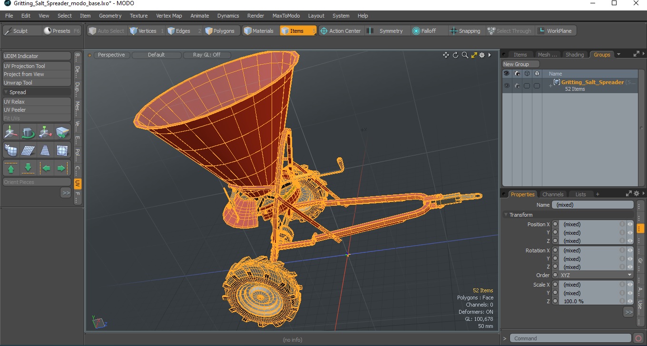Click the Command input field
The image size is (647, 346).
coord(571,338)
